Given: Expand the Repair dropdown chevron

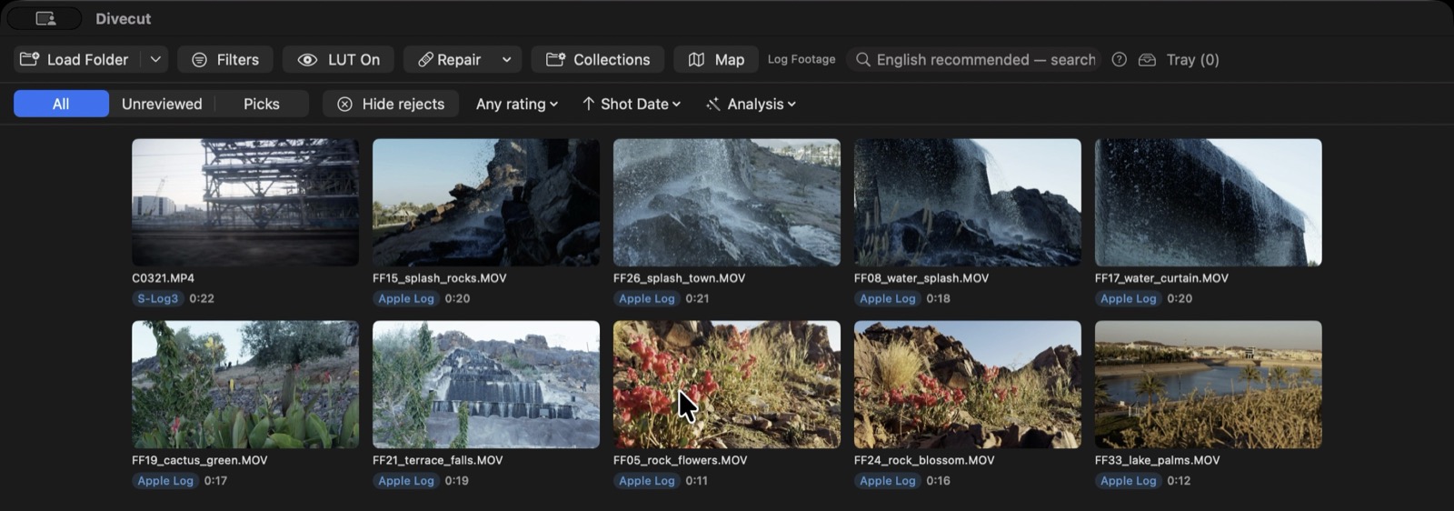Looking at the screenshot, I should point(506,59).
